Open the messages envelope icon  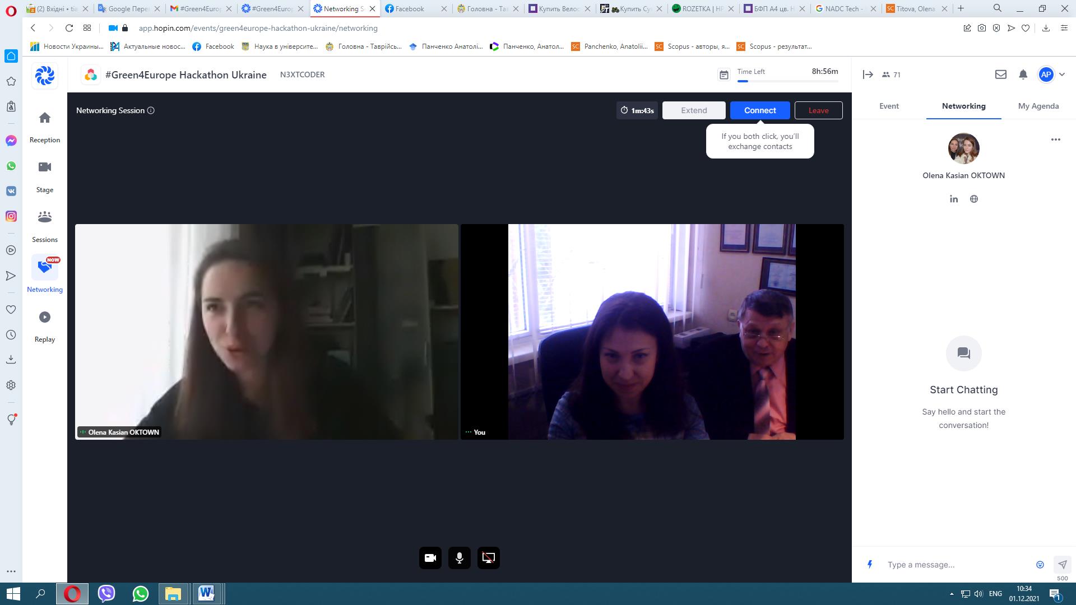click(x=1001, y=75)
